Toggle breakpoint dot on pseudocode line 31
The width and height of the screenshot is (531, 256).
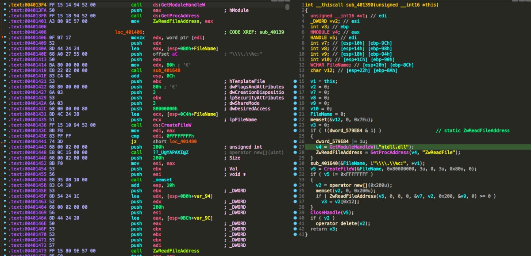click(295, 168)
